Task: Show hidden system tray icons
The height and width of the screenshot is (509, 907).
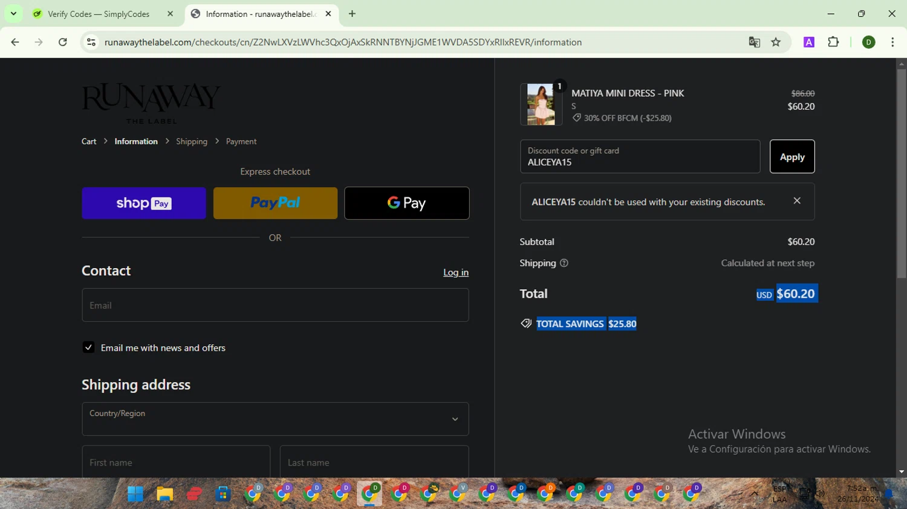Action: pyautogui.click(x=755, y=493)
